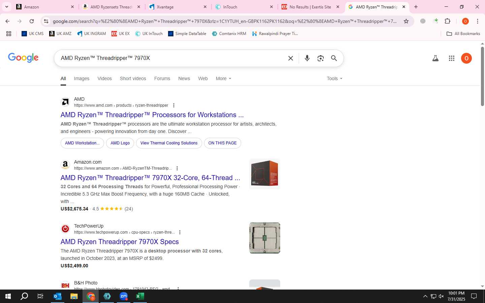Clear the Google search box text
Image resolution: width=485 pixels, height=303 pixels.
(x=291, y=58)
